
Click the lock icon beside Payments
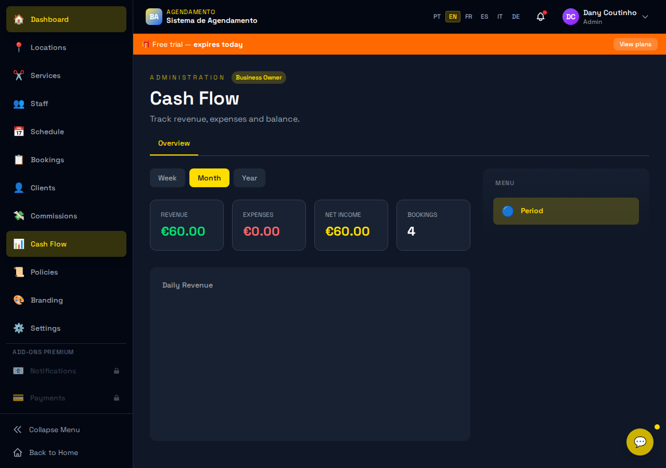tap(117, 398)
